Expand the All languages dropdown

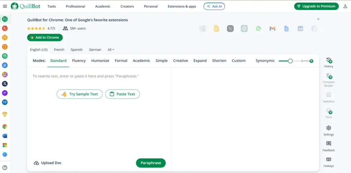111,49
